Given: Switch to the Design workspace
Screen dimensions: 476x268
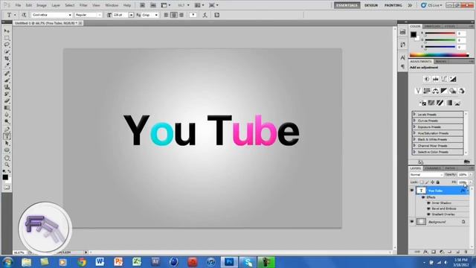Looking at the screenshot, I should pyautogui.click(x=371, y=5).
